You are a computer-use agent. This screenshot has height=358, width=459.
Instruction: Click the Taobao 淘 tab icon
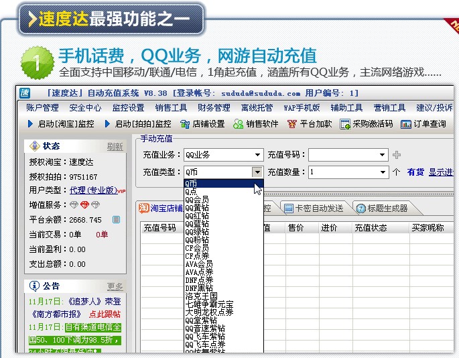pyautogui.click(x=144, y=208)
